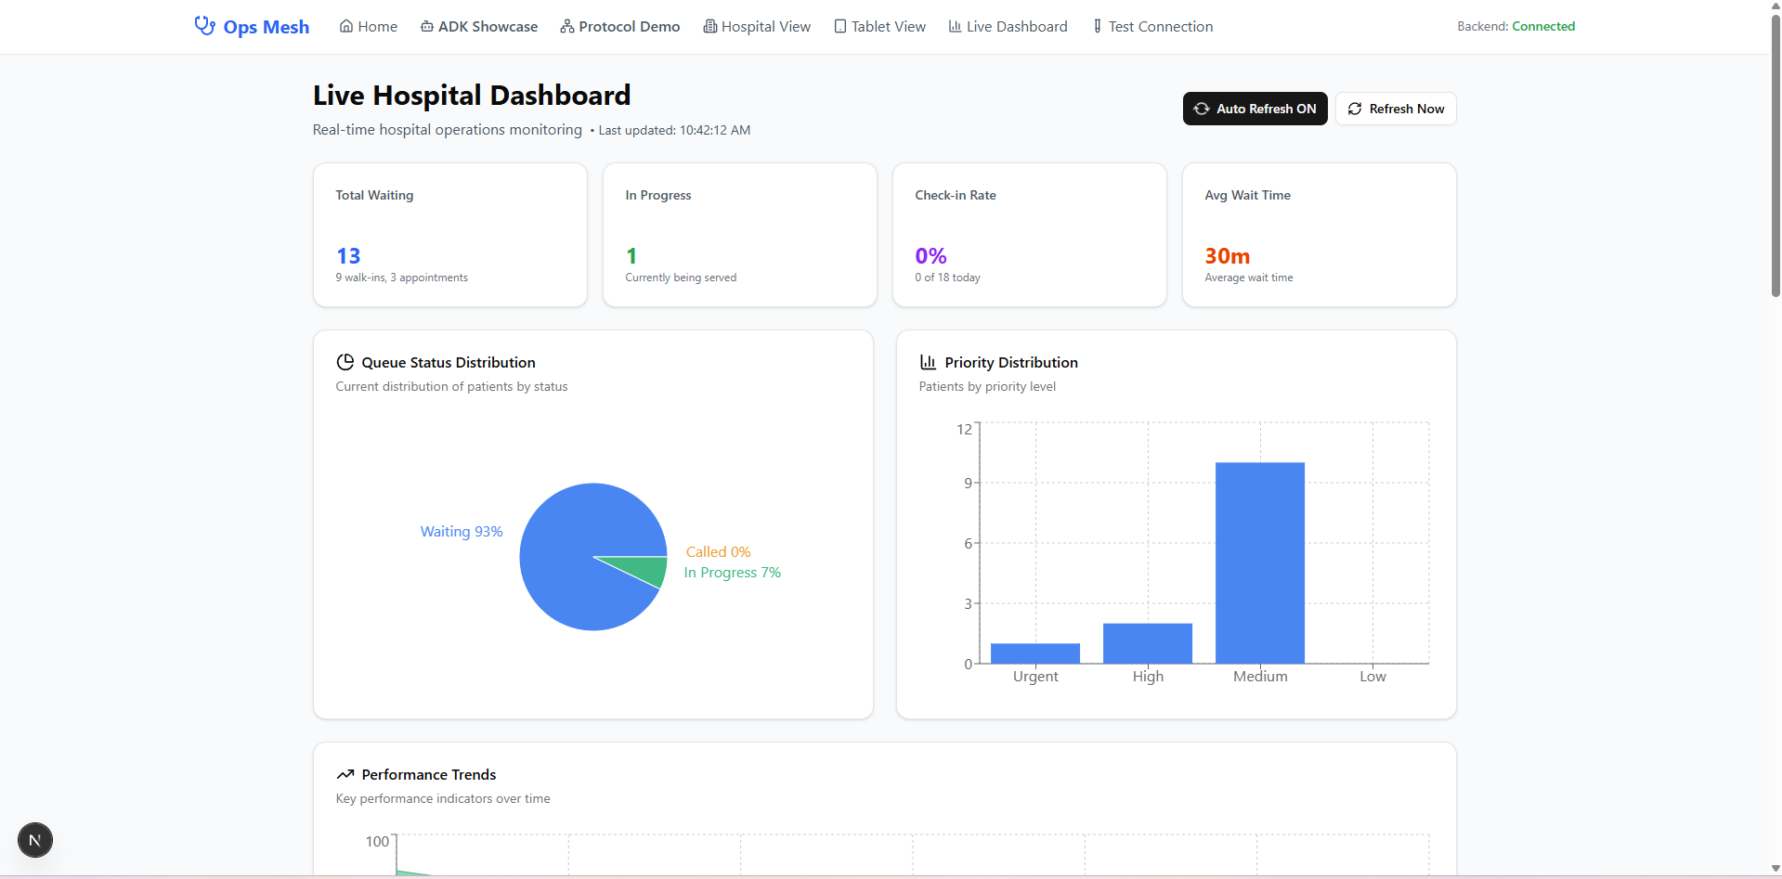Click the Medium priority bar
Viewport: 1782px width, 879px height.
click(1260, 562)
